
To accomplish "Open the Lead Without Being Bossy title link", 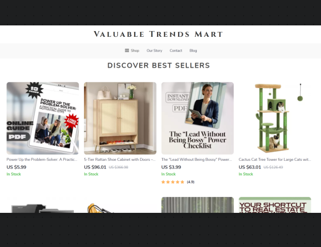I will [x=196, y=159].
